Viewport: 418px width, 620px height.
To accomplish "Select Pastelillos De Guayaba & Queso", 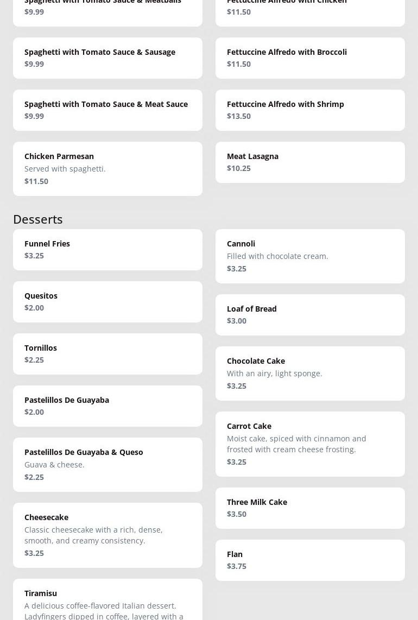I will (x=107, y=465).
